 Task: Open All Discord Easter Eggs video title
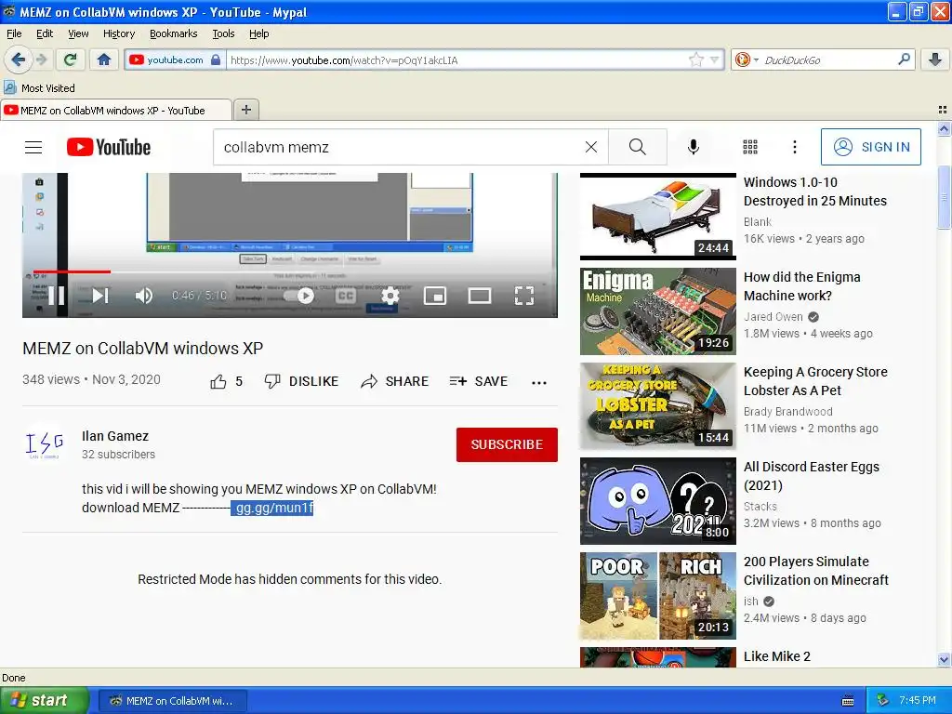(x=811, y=476)
